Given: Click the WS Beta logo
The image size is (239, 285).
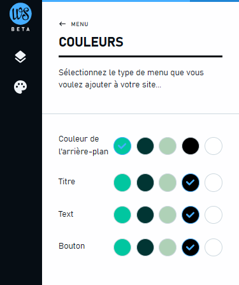Looking at the screenshot, I should click(20, 17).
